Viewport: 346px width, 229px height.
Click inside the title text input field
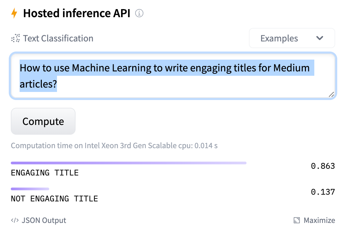tap(173, 76)
